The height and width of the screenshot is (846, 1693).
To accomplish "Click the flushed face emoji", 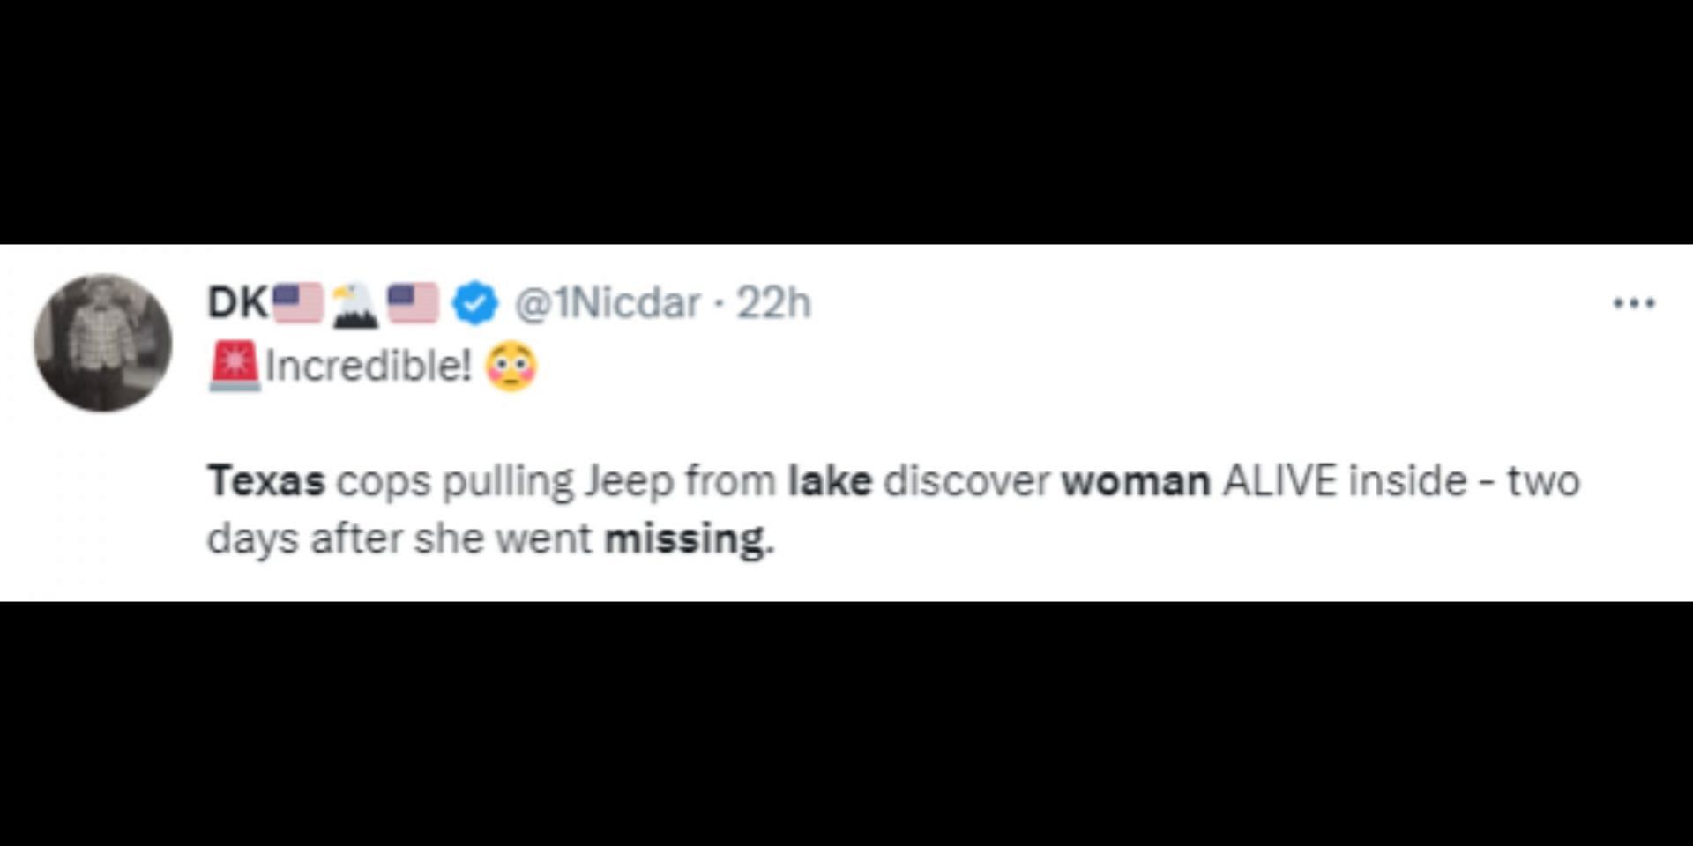I will [511, 366].
